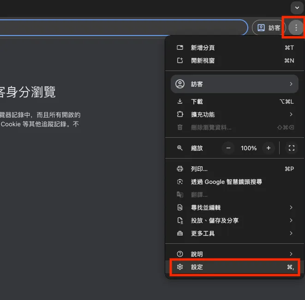Click the magnifier zoom icon beside 縮放
305x300 pixels.
(180, 148)
